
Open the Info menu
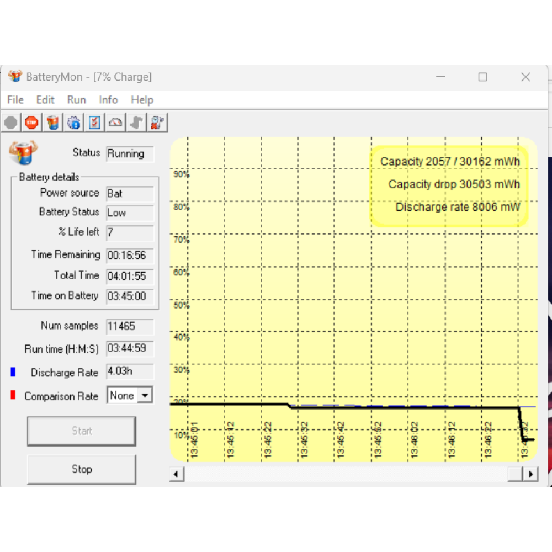click(x=108, y=100)
